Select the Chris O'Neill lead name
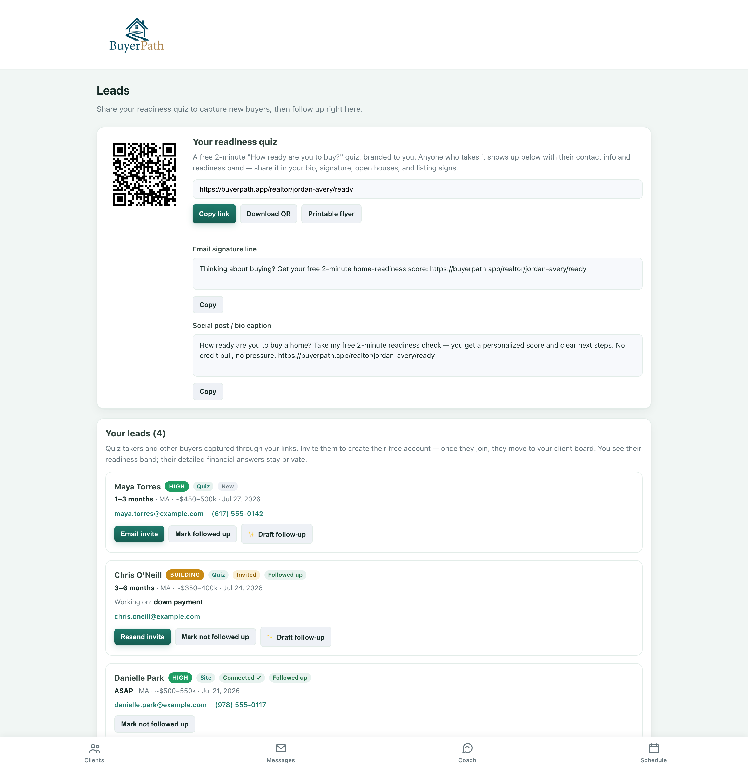The width and height of the screenshot is (748, 769). 138,575
